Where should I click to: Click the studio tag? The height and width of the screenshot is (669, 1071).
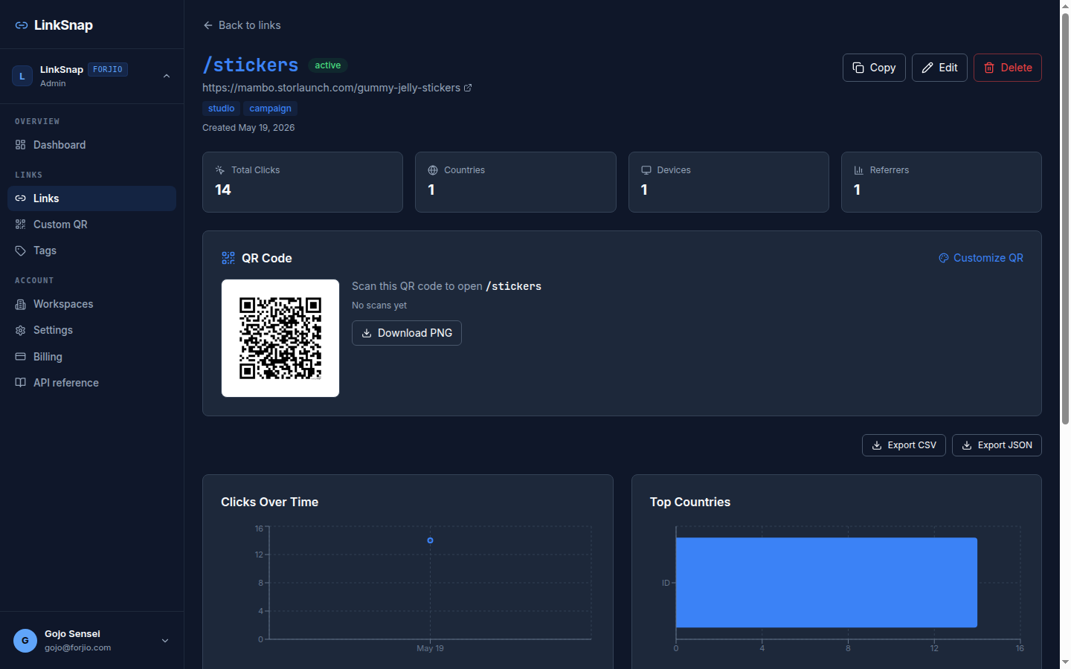(x=221, y=109)
